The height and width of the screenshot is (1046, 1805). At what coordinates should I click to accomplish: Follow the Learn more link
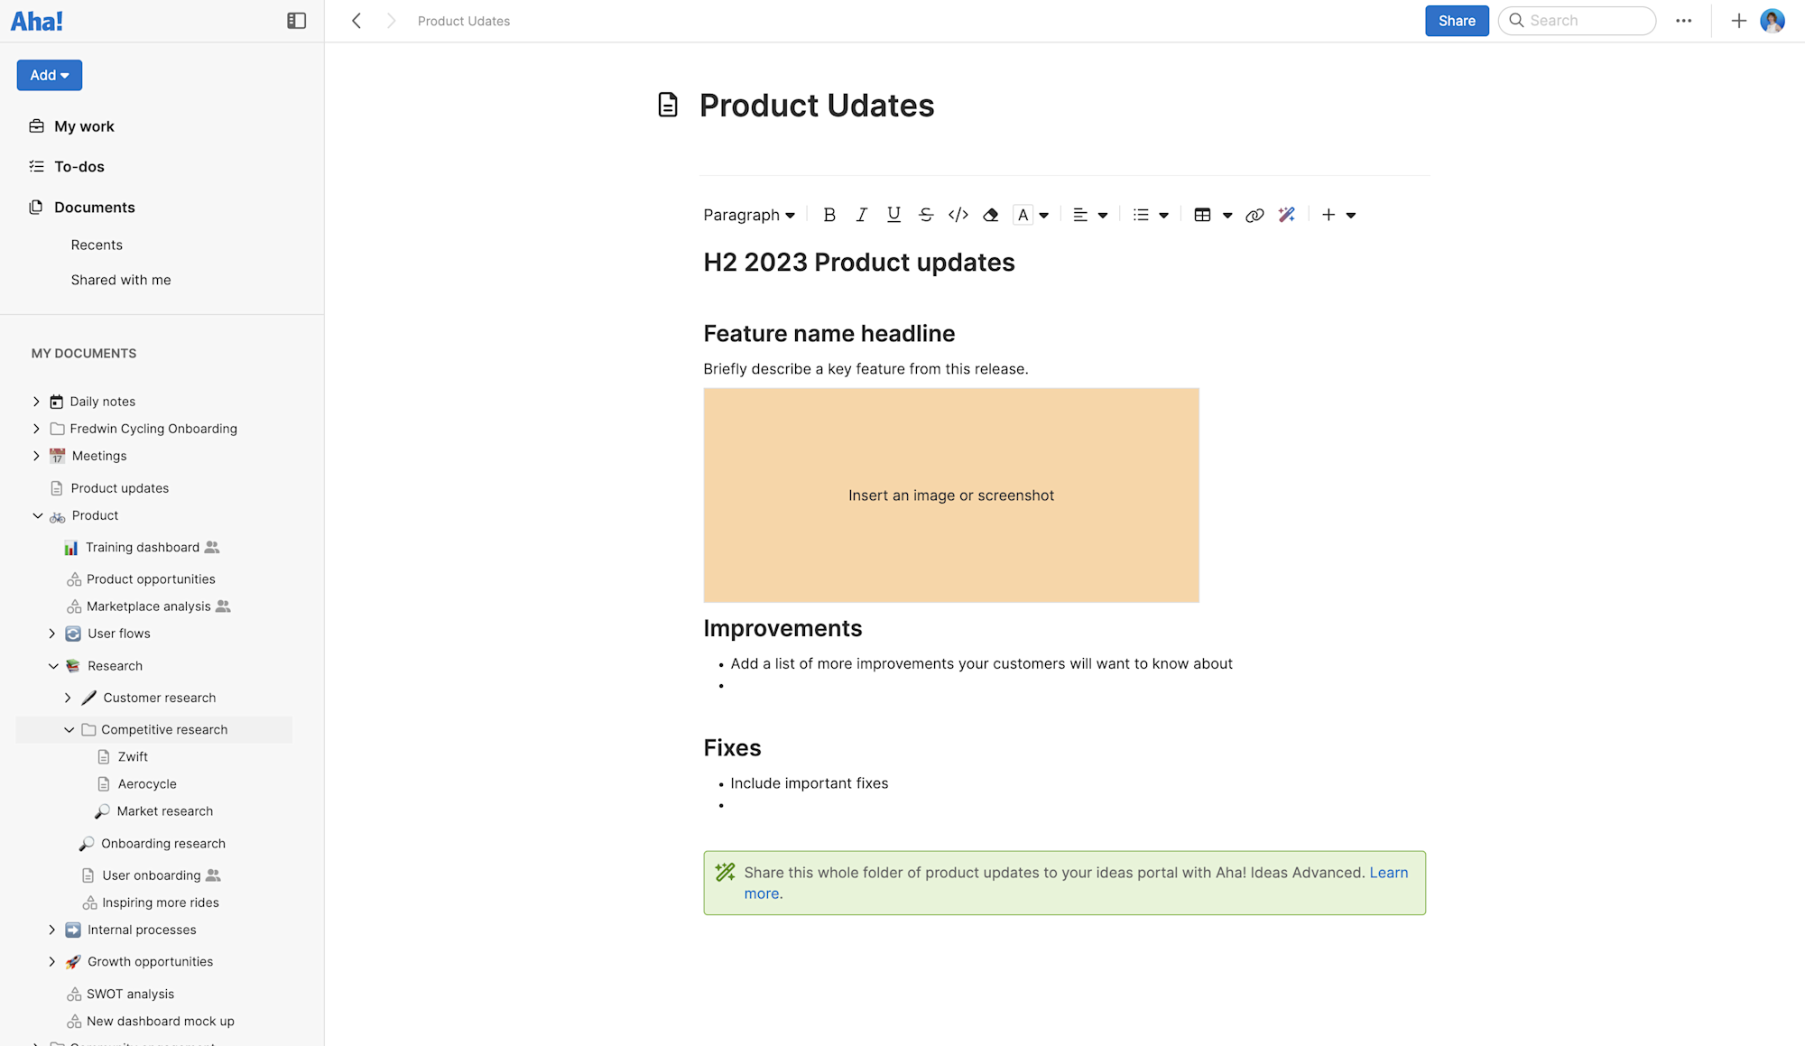[x=1388, y=873]
